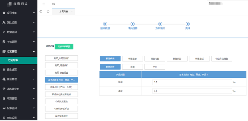Expand the 系统设置 menu arrow
The image size is (248, 121).
(34, 118)
